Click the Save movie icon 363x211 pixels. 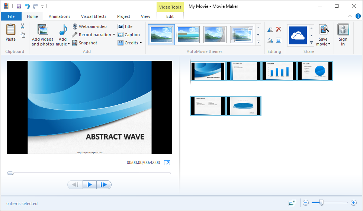click(324, 30)
